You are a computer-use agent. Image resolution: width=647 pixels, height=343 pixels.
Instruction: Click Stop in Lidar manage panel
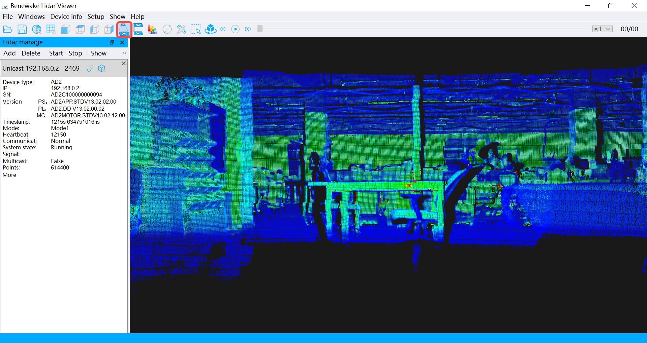click(75, 53)
